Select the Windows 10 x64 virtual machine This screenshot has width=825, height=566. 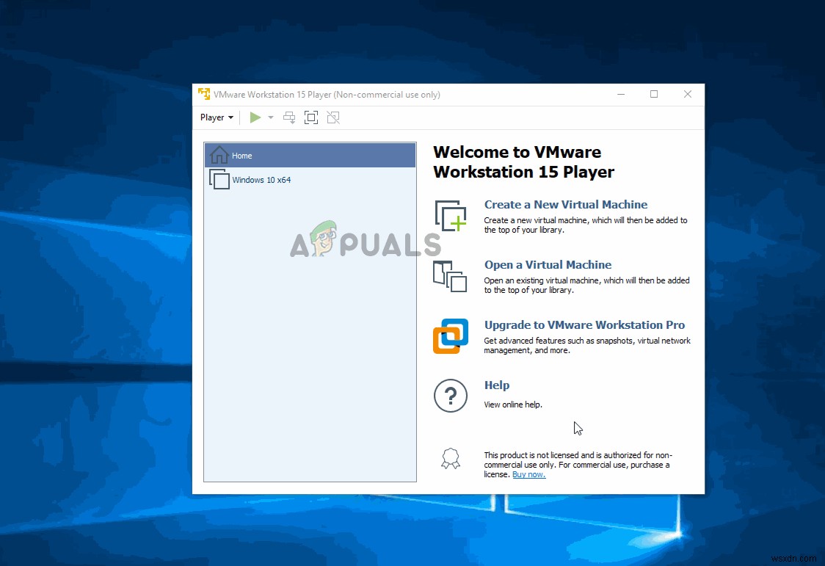click(x=261, y=179)
